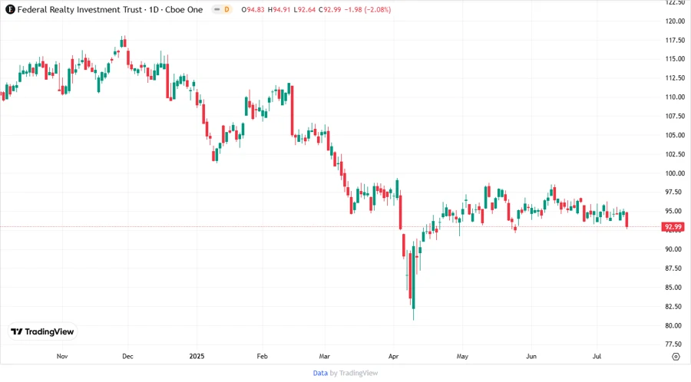Open the 'Data' link below the chart
This screenshot has height=382, width=691.
320,374
